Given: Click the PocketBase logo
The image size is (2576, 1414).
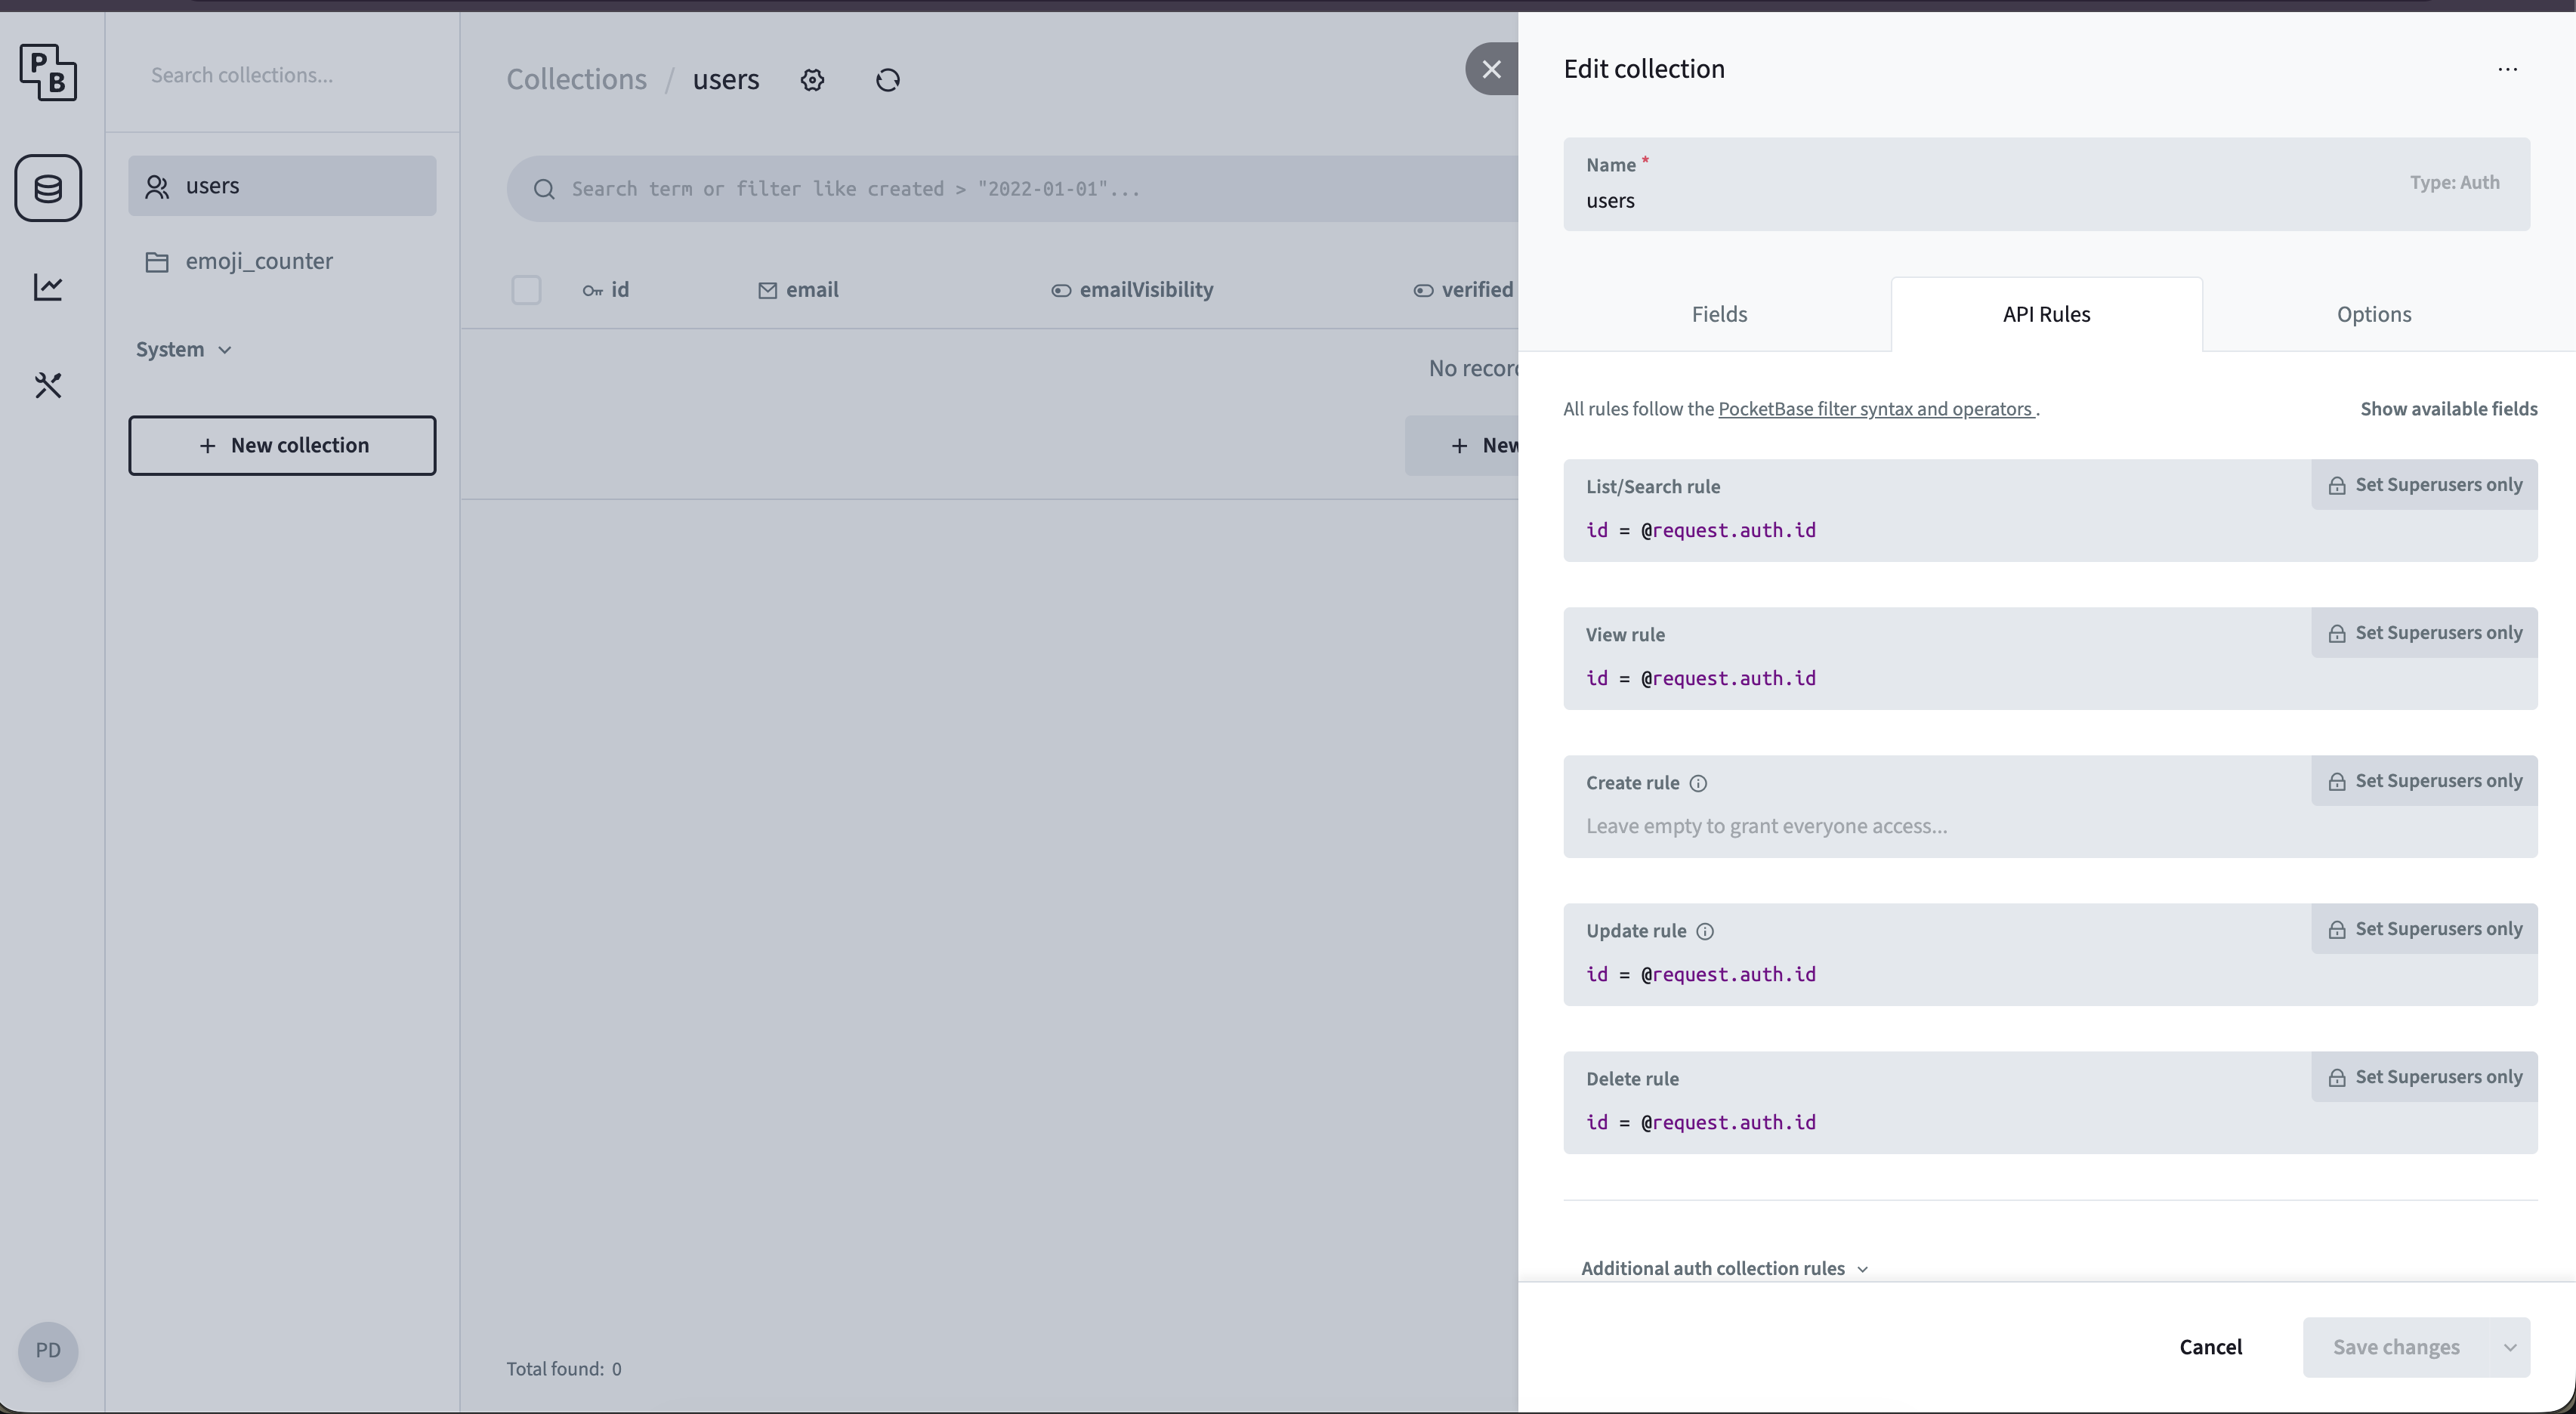Looking at the screenshot, I should (x=48, y=73).
